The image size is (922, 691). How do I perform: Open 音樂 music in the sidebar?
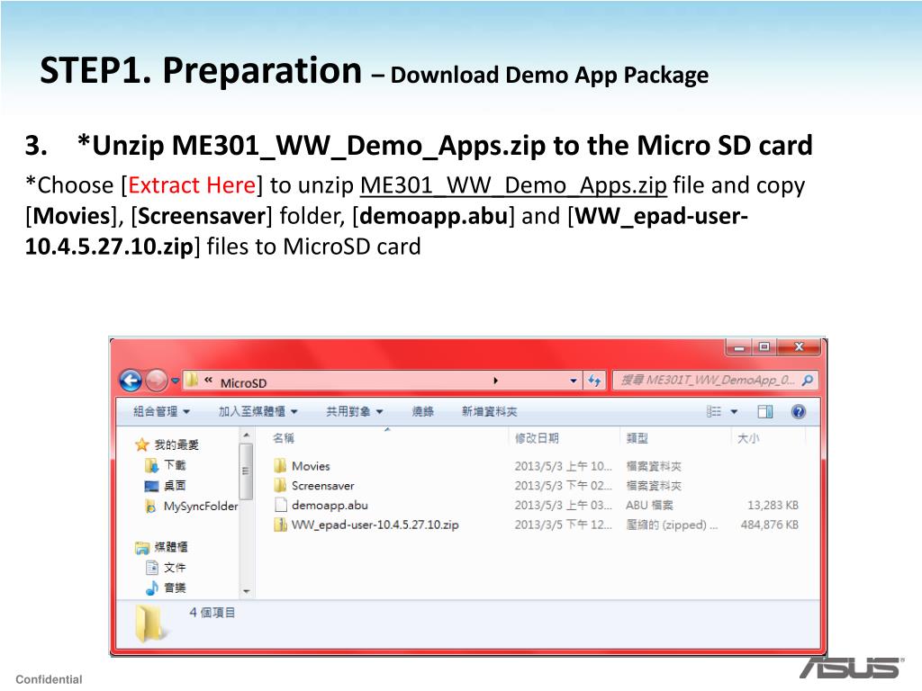pos(175,588)
